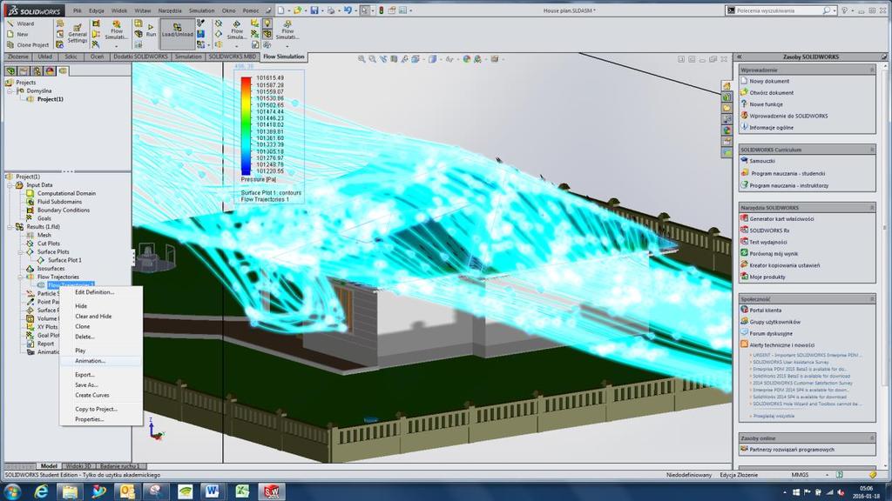Choose Export... in the context menu
This screenshot has width=892, height=501.
[x=84, y=375]
